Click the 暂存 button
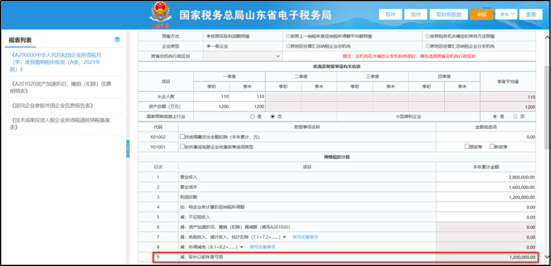The width and height of the screenshot is (551, 266). tap(390, 14)
